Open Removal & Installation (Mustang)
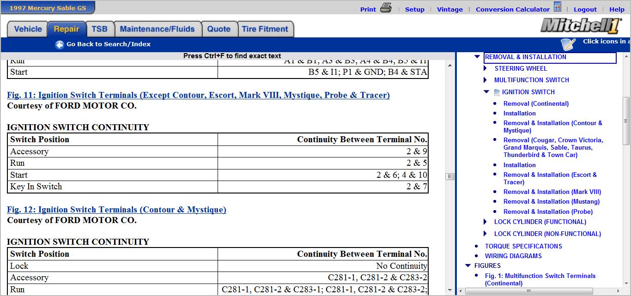631x296 pixels. coord(552,201)
